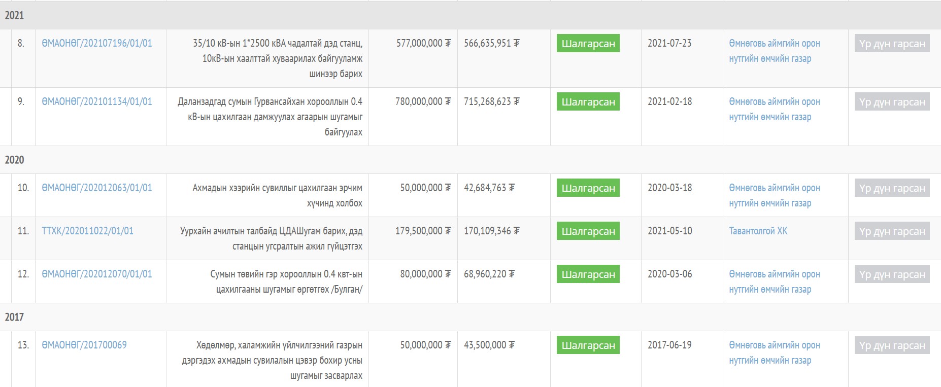This screenshot has width=941, height=387.
Task: Select tender ӨМАОНӨГ/202012070/01/01
Action: 96,274
